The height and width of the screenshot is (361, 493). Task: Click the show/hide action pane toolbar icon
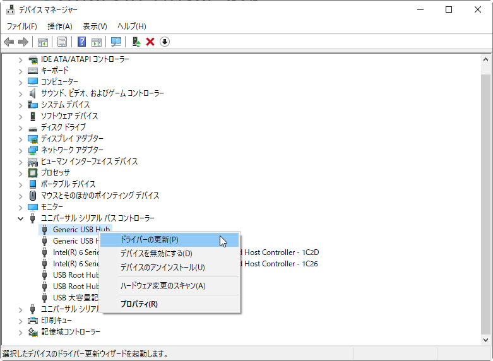click(97, 42)
